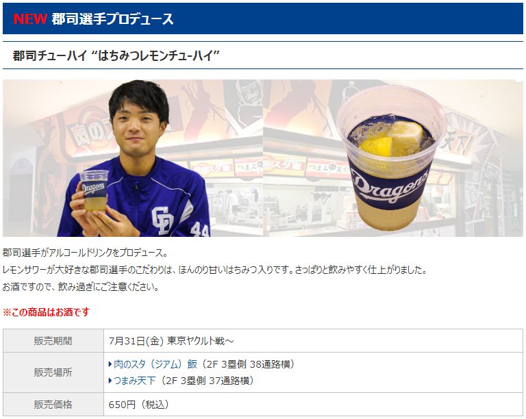Click the lemon chuhai drink cup image
Viewport: 526px width, 419px height.
[391, 157]
